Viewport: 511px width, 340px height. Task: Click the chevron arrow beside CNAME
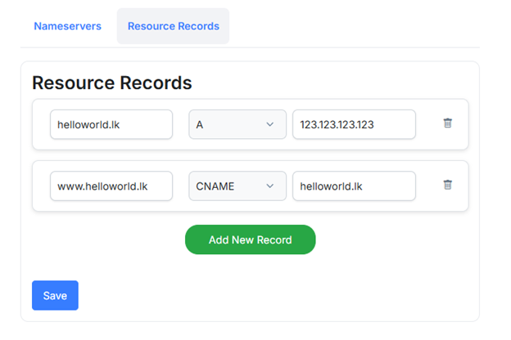270,186
